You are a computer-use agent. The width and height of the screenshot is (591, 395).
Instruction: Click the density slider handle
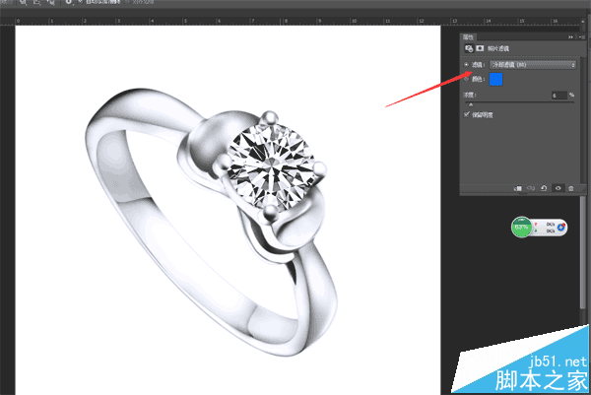[471, 104]
